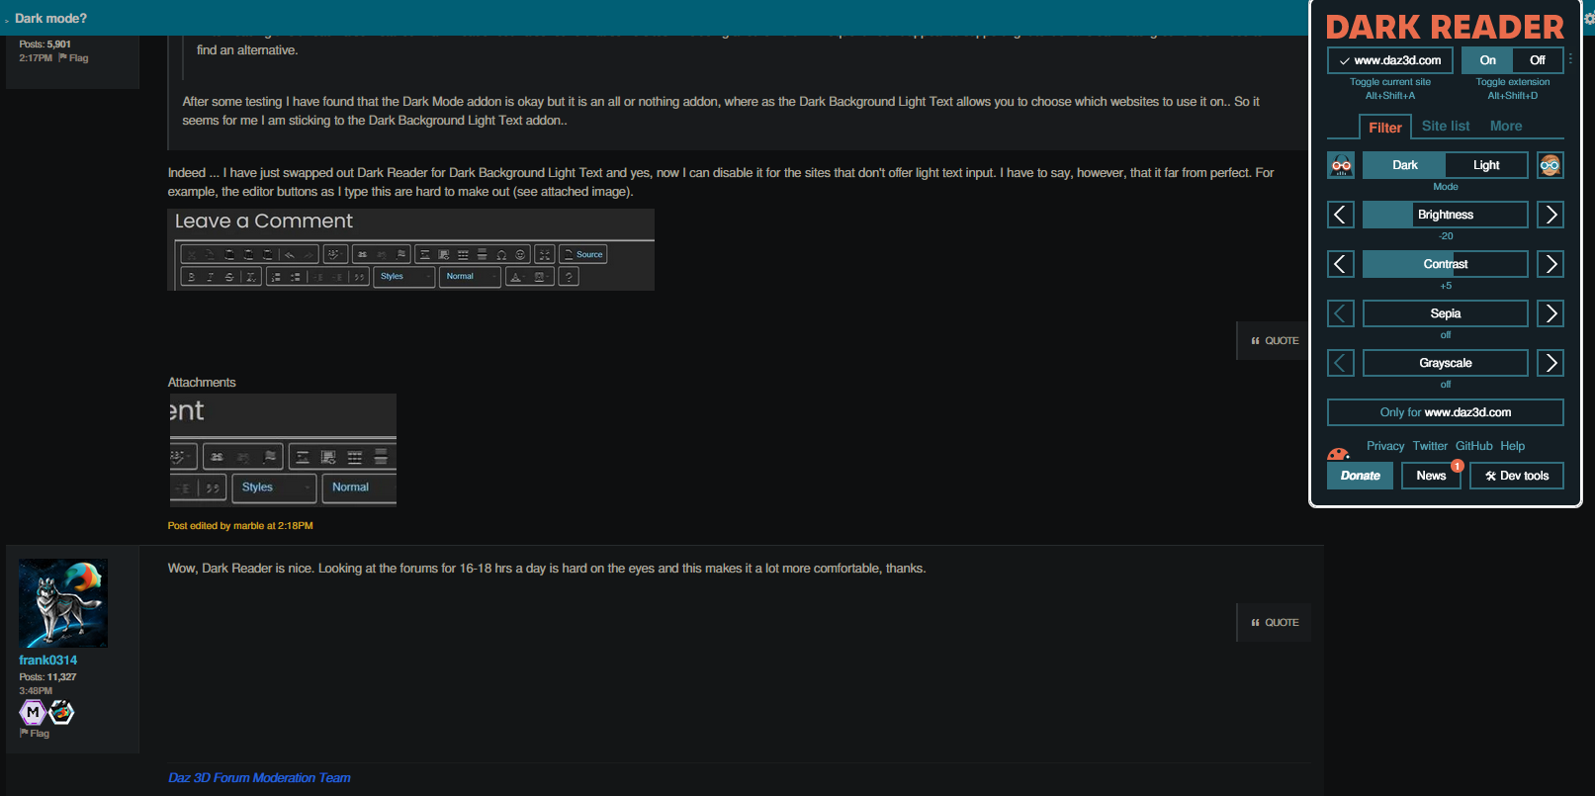Click frank0314's wolf avatar image
The height and width of the screenshot is (796, 1595).
[x=63, y=603]
